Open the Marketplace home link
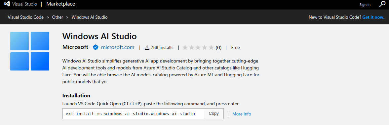389x125 pixels. (61, 4)
